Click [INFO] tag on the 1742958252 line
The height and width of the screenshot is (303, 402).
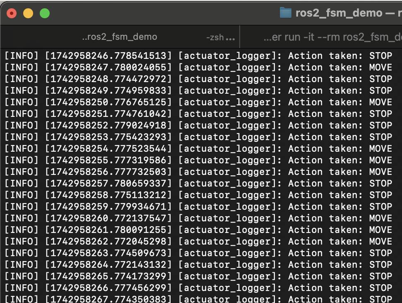click(x=22, y=125)
